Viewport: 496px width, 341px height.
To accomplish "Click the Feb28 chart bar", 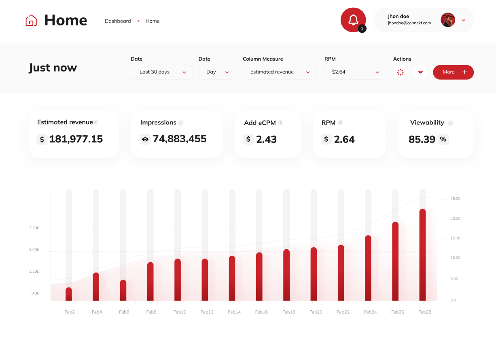I will [x=422, y=255].
